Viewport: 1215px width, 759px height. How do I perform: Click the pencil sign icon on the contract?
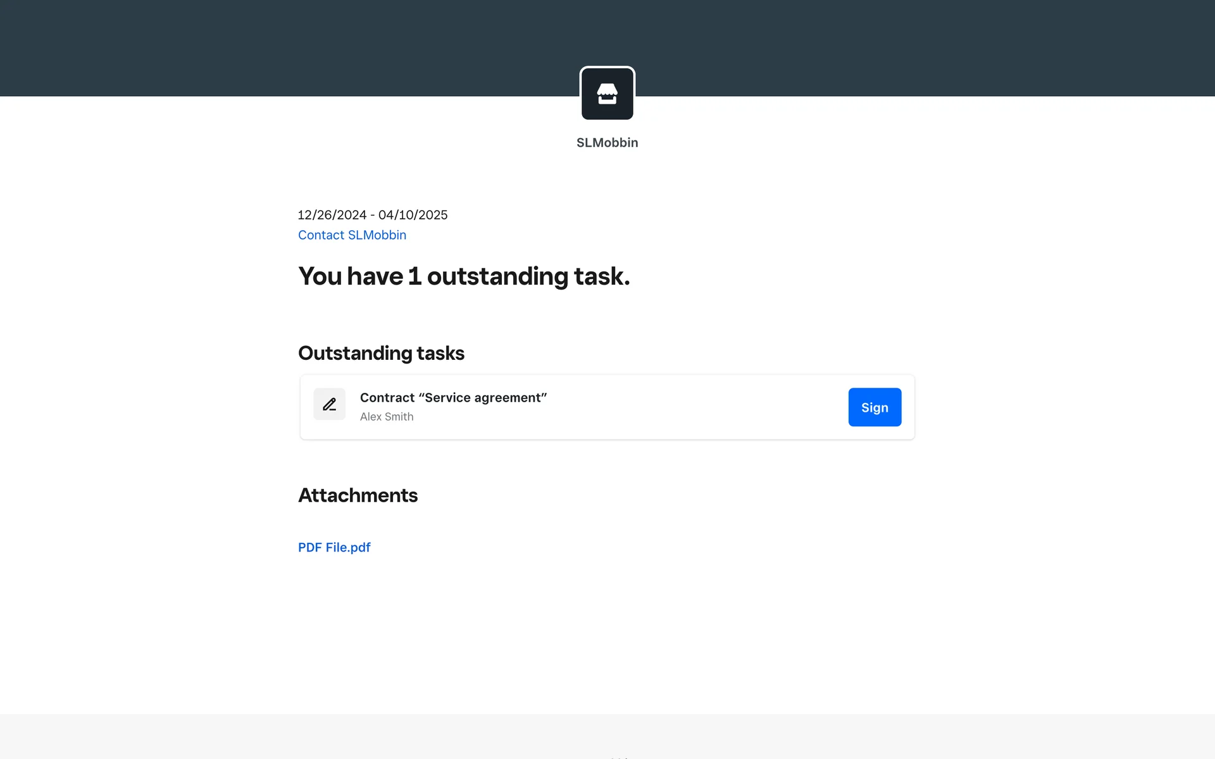(x=329, y=404)
